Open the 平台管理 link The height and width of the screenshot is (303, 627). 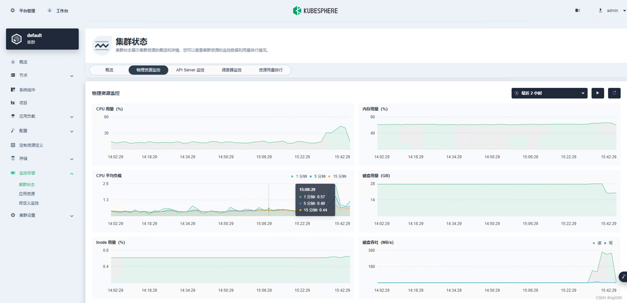27,11
